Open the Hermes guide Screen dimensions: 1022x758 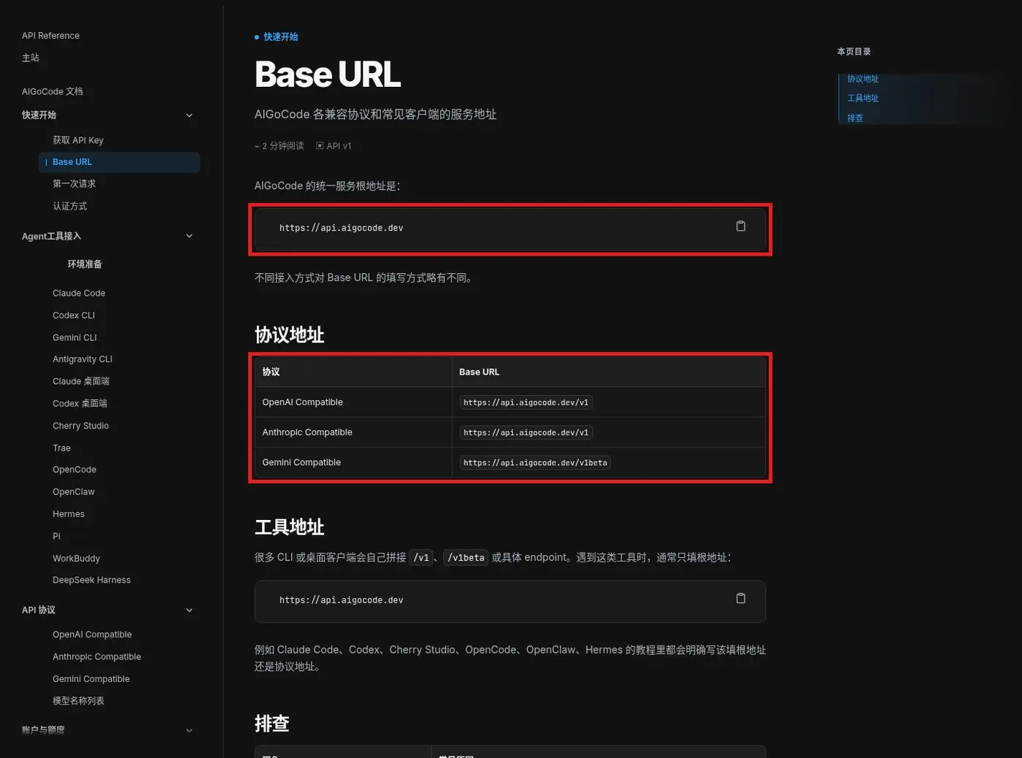coord(69,514)
